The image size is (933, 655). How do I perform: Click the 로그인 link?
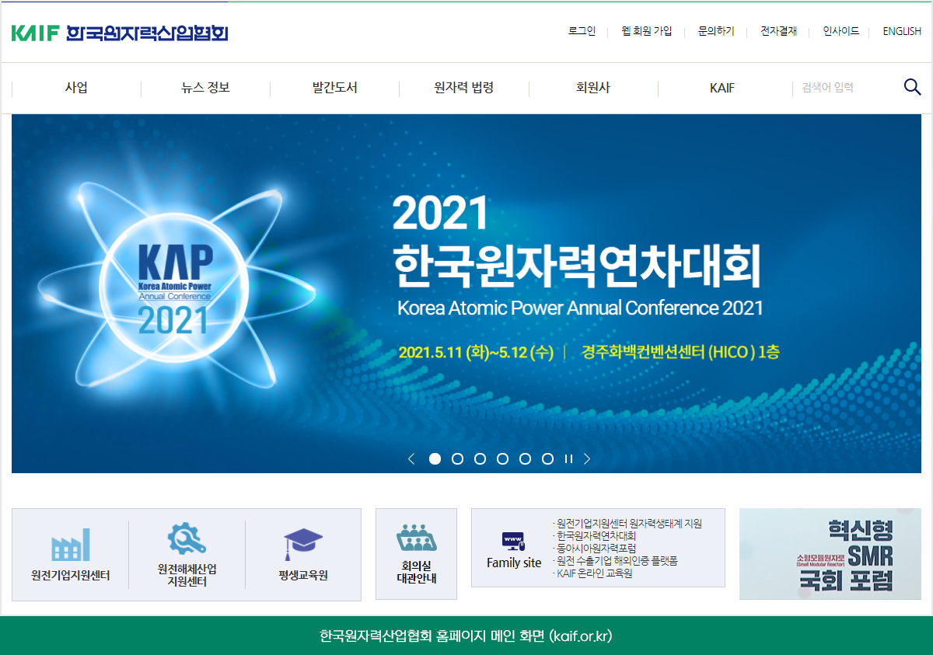pyautogui.click(x=582, y=32)
